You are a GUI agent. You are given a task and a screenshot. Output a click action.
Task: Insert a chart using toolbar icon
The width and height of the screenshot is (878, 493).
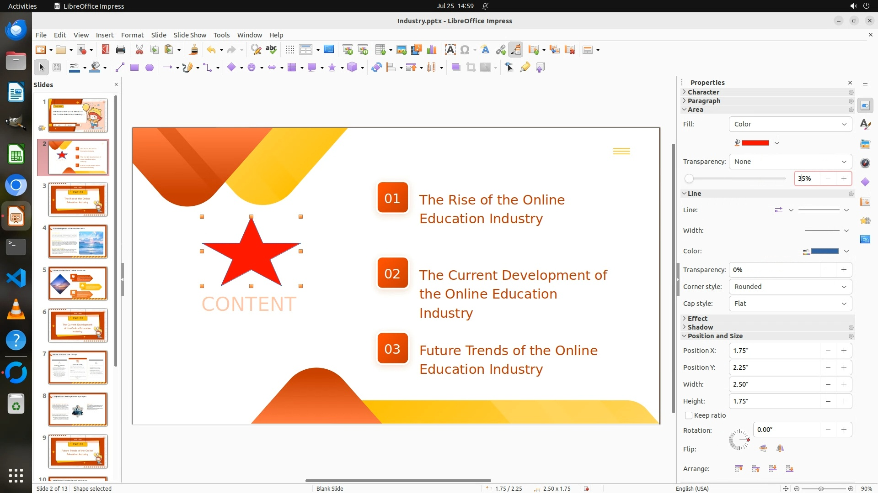pyautogui.click(x=431, y=50)
